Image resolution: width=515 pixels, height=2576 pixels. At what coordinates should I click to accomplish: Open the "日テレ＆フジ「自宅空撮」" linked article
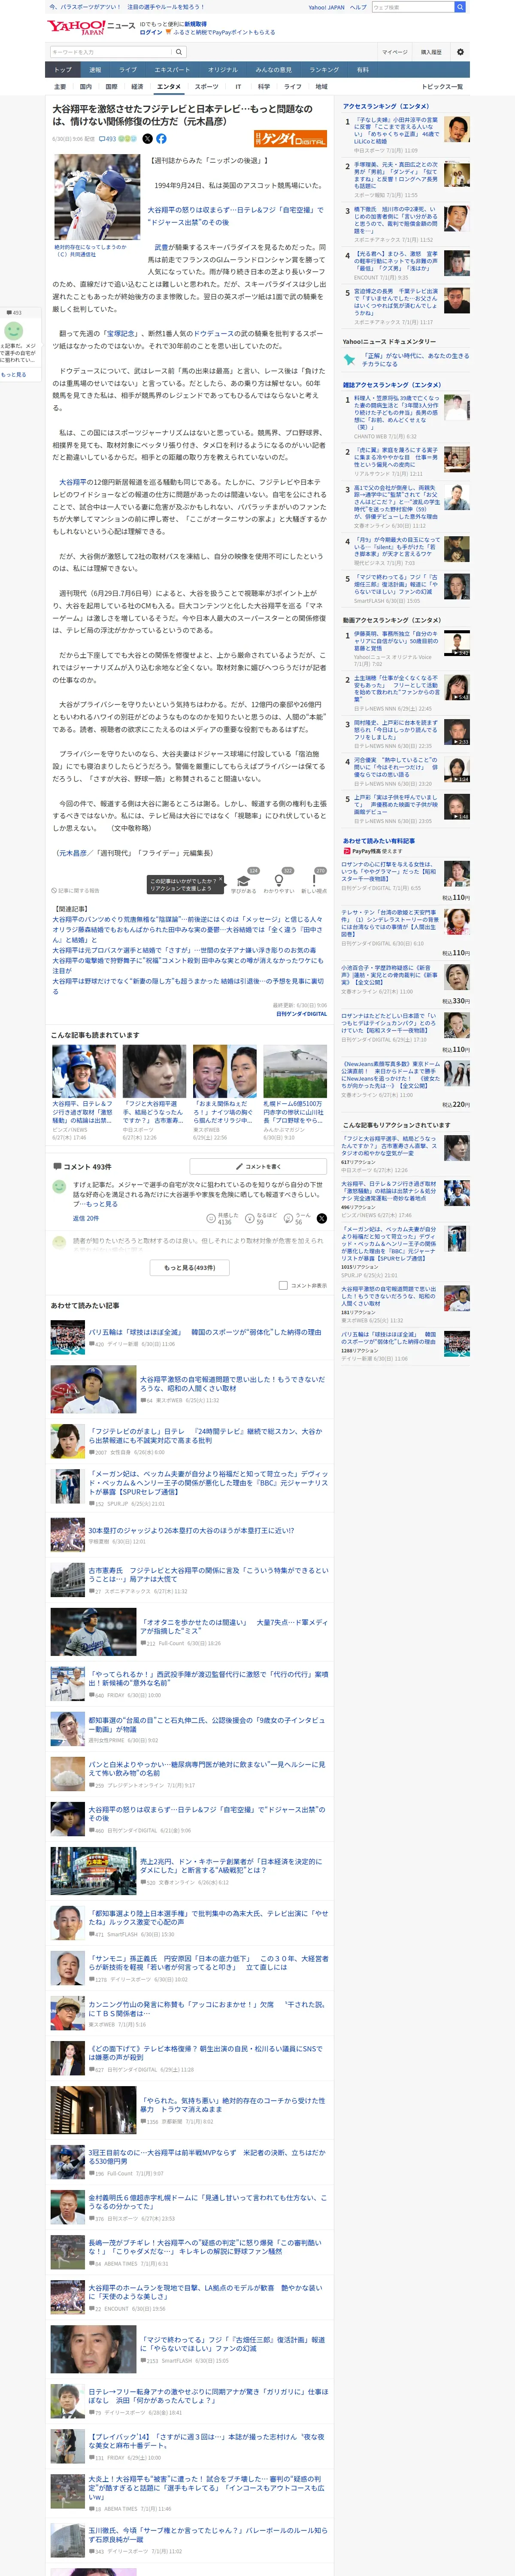pos(235,216)
